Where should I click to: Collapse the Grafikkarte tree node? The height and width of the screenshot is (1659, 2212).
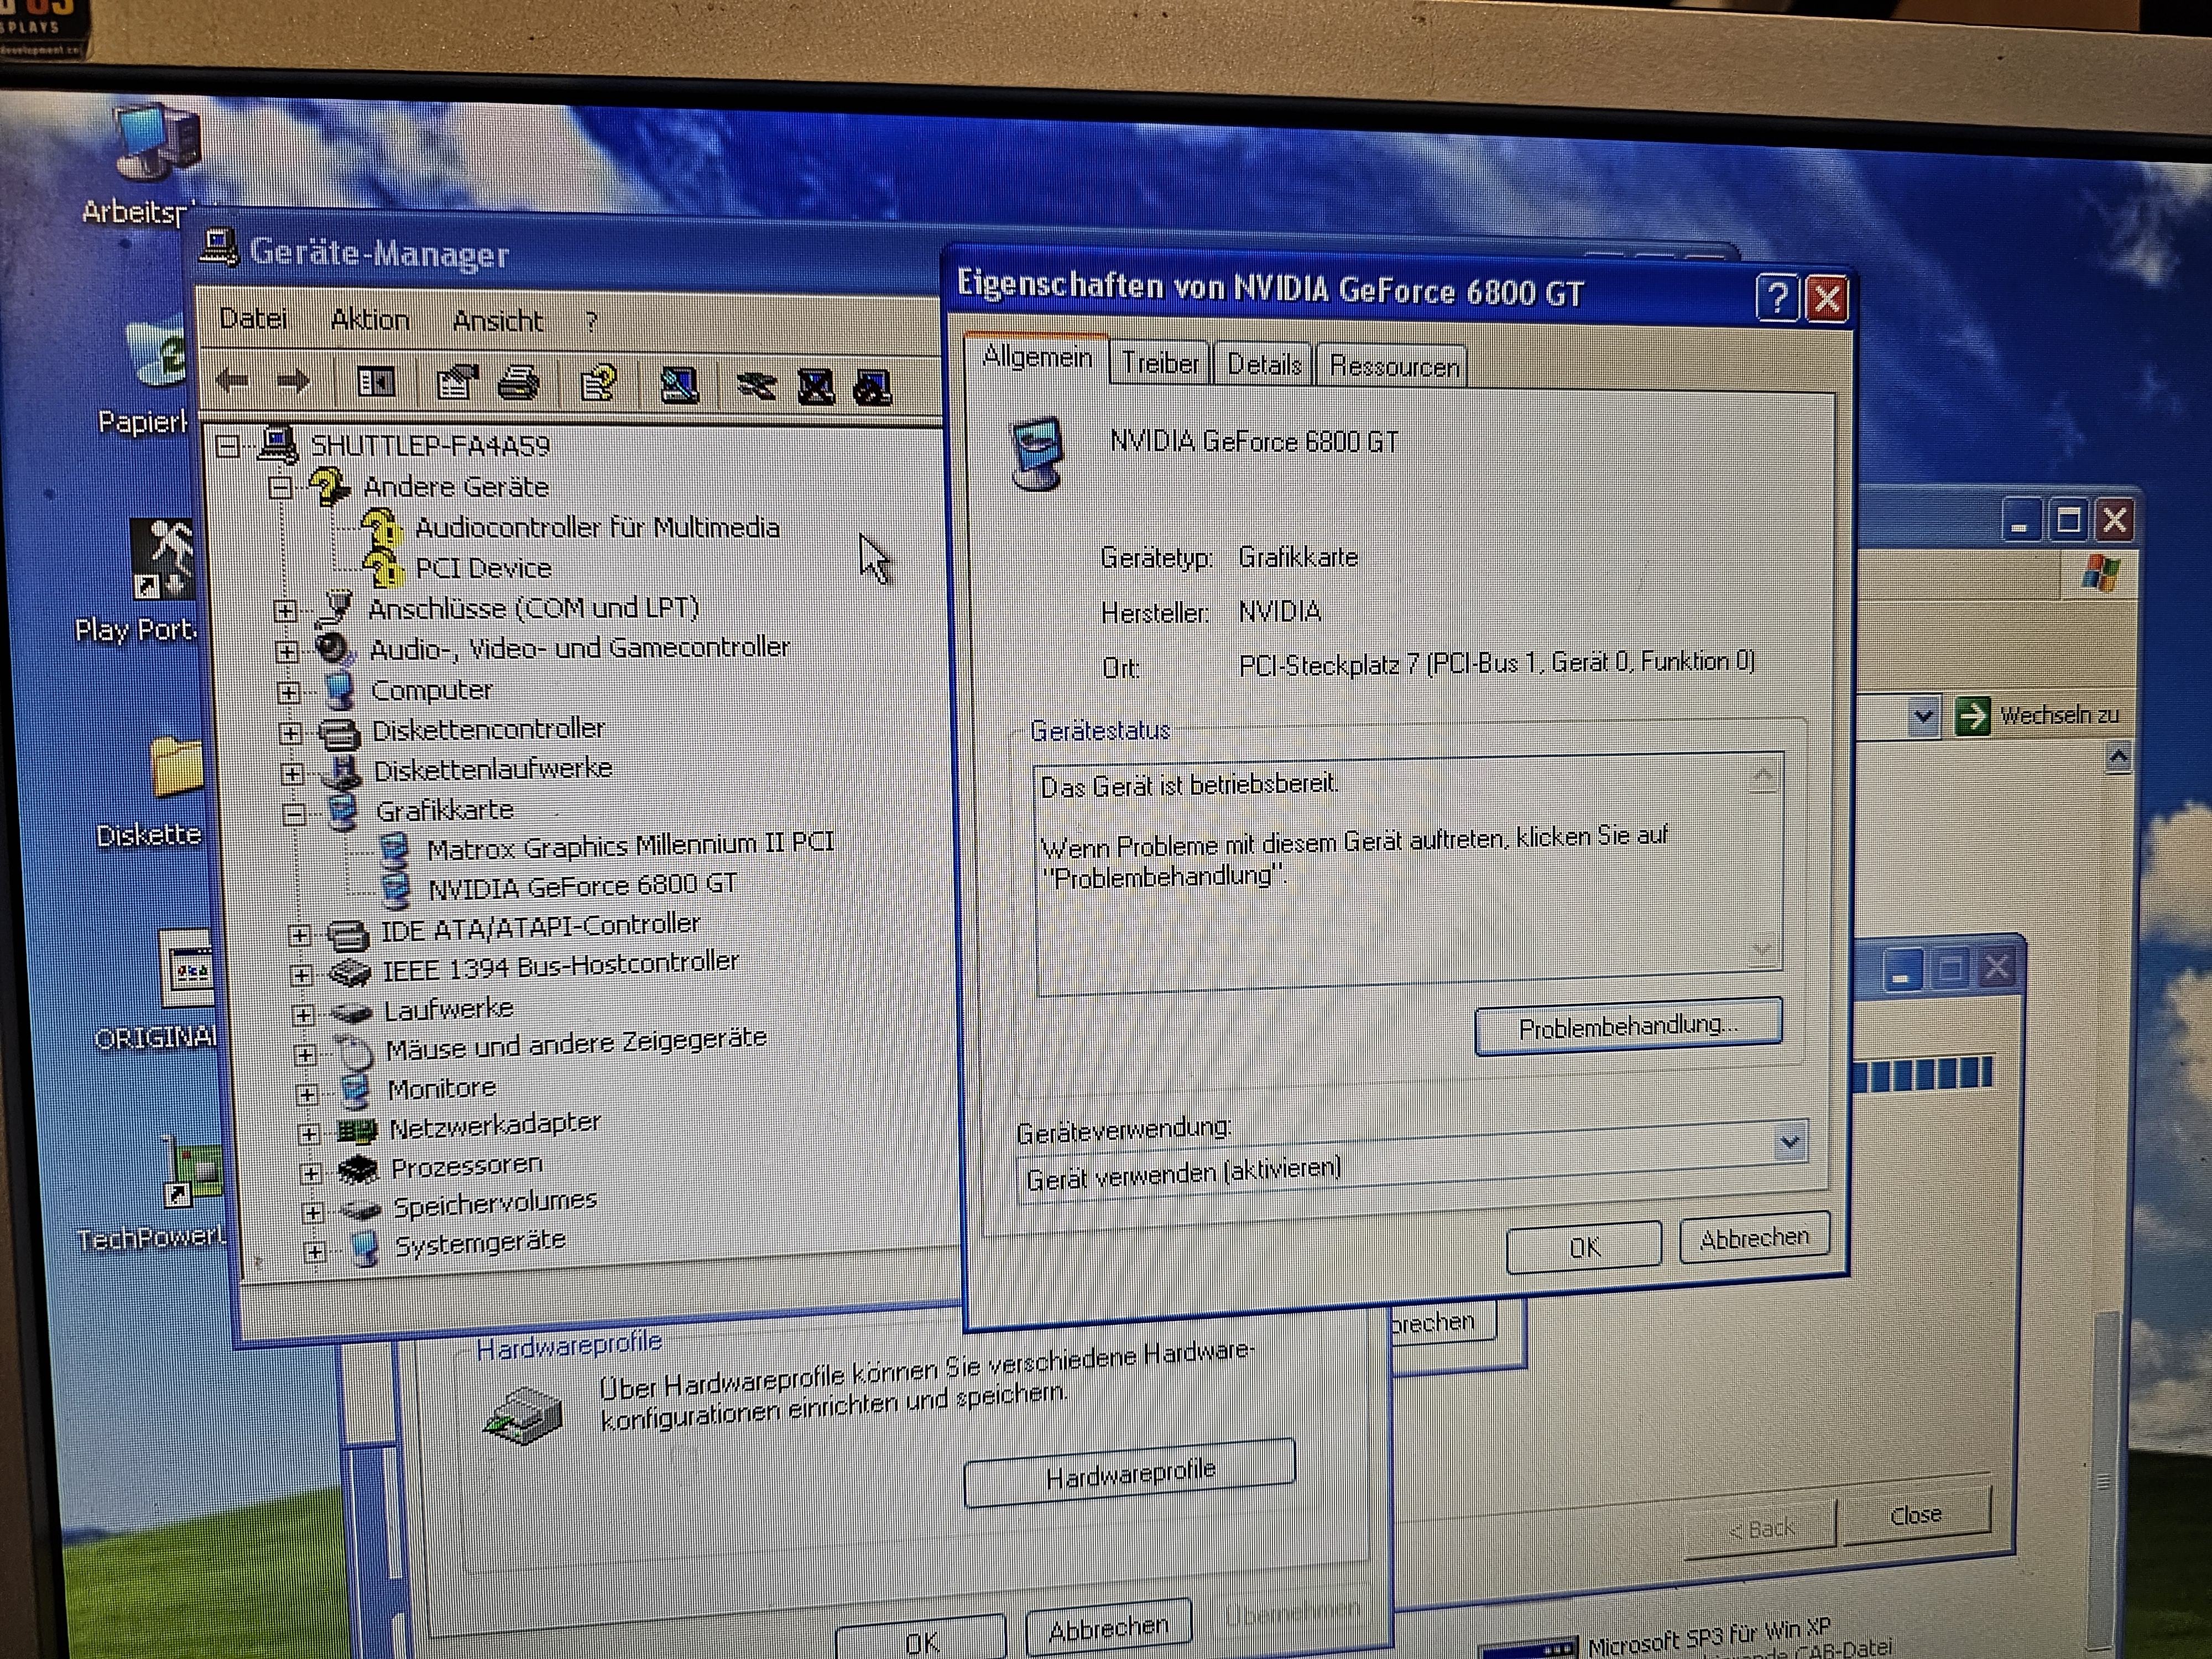tap(293, 814)
